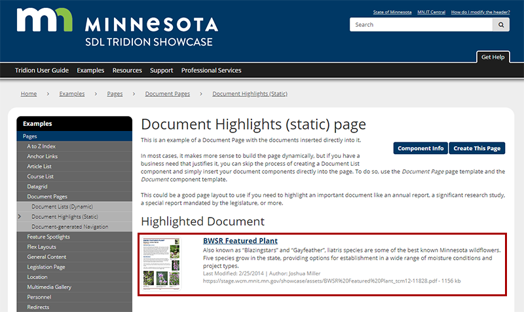Open the Tridion User Guide menu

42,70
